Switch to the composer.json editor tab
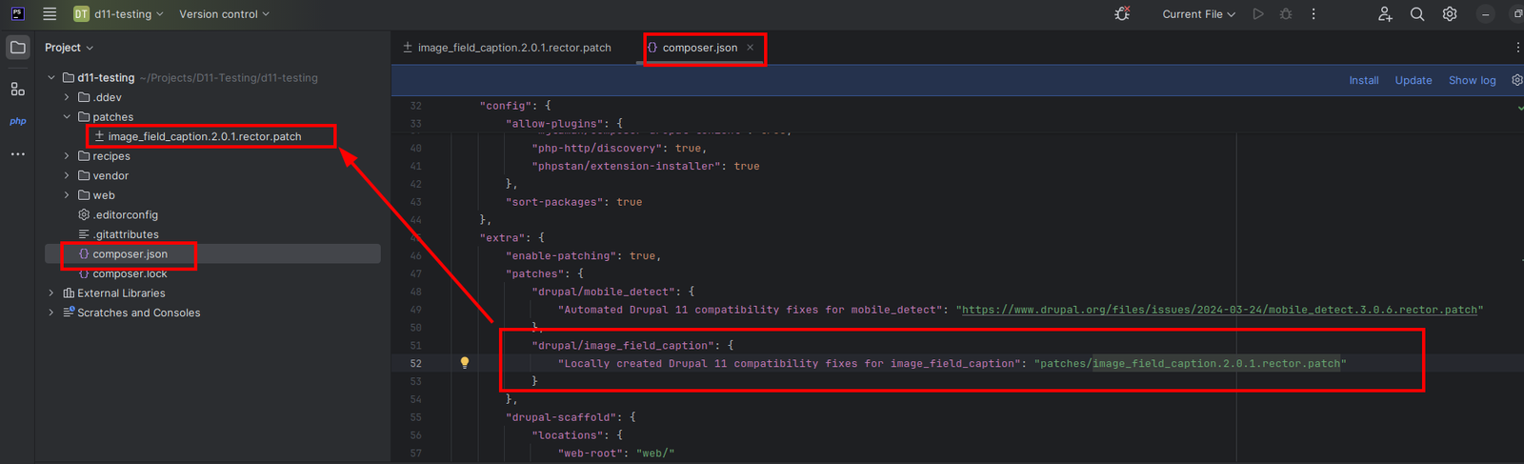The image size is (1524, 464). pyautogui.click(x=700, y=48)
